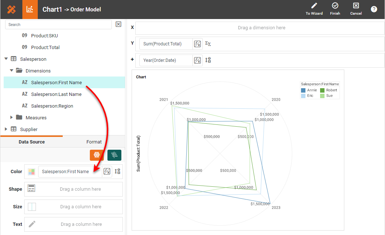Open the help question mark icon
The image size is (385, 235).
[x=374, y=10]
